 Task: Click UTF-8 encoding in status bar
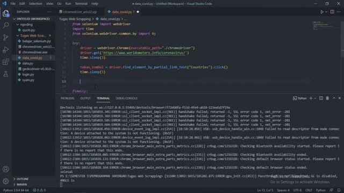click(x=297, y=190)
